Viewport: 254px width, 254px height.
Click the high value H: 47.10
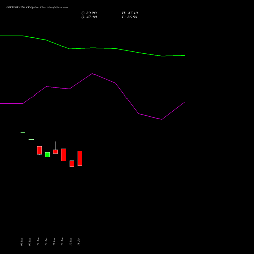point(130,13)
